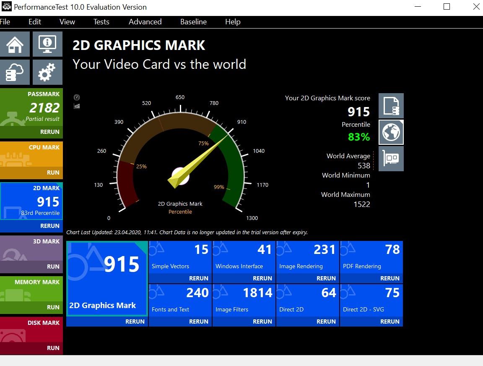Select the Disk Mark tile

pos(31,329)
